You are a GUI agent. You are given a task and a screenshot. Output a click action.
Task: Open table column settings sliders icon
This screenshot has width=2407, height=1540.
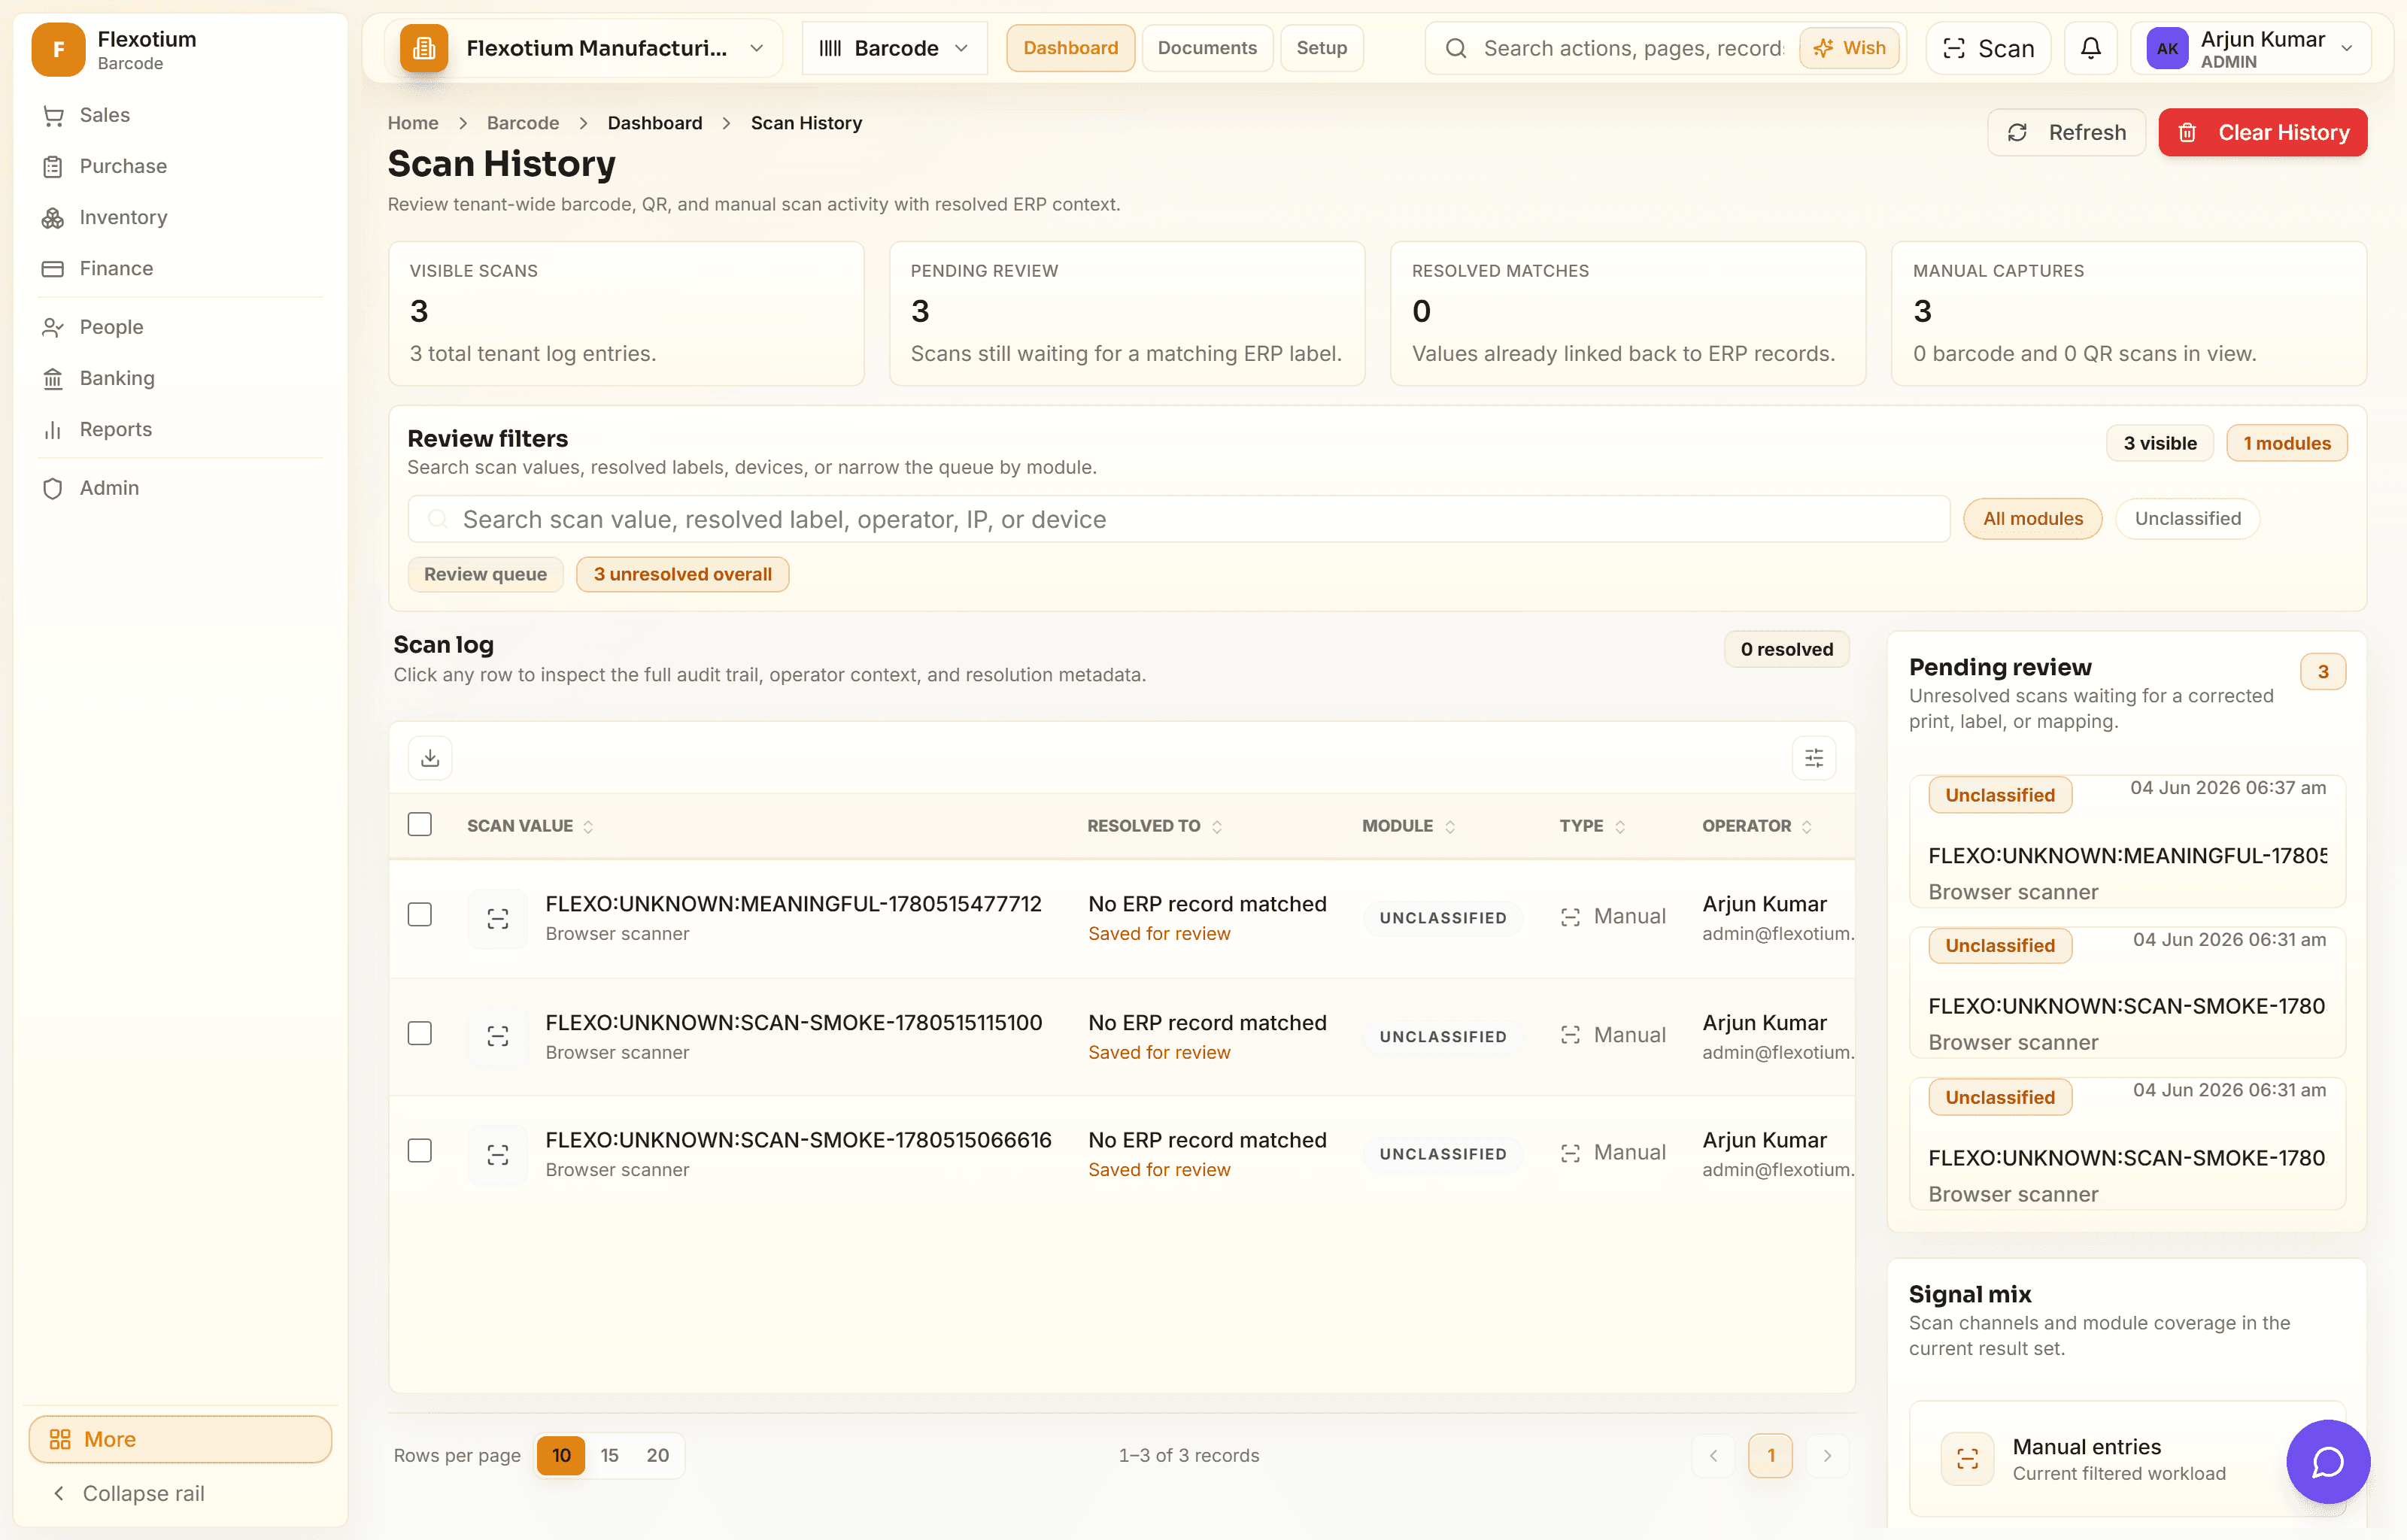coord(1813,758)
